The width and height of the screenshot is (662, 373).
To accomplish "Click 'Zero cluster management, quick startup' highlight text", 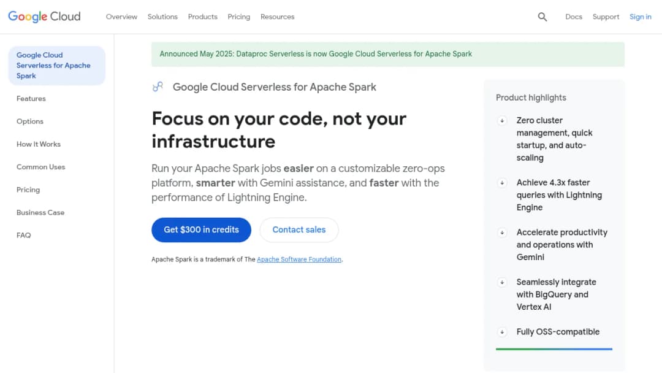I will (x=554, y=139).
